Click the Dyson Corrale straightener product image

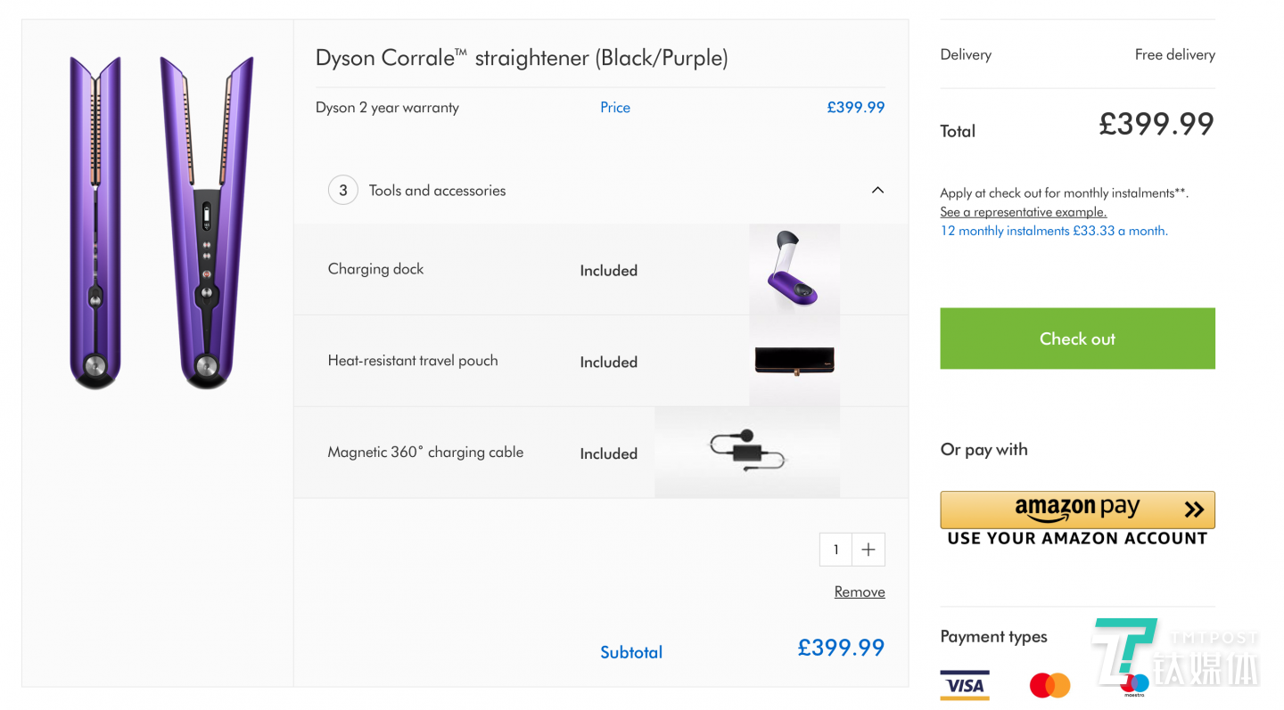click(160, 223)
